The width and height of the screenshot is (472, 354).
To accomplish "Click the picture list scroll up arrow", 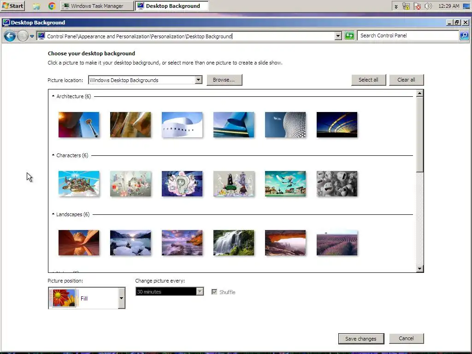I will 419,93.
